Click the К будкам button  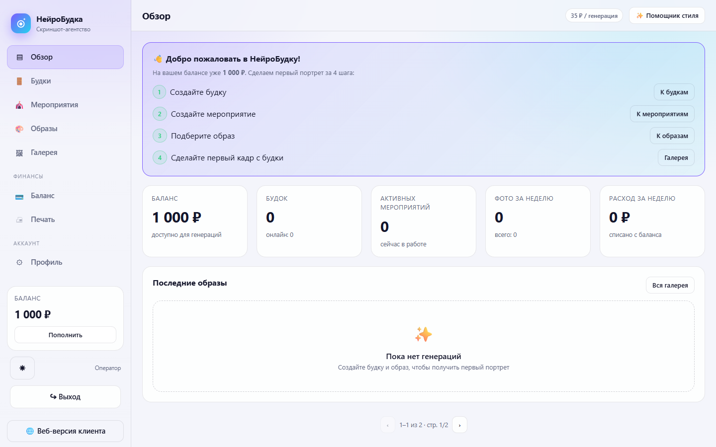674,92
